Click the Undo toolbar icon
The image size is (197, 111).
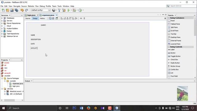22,10
